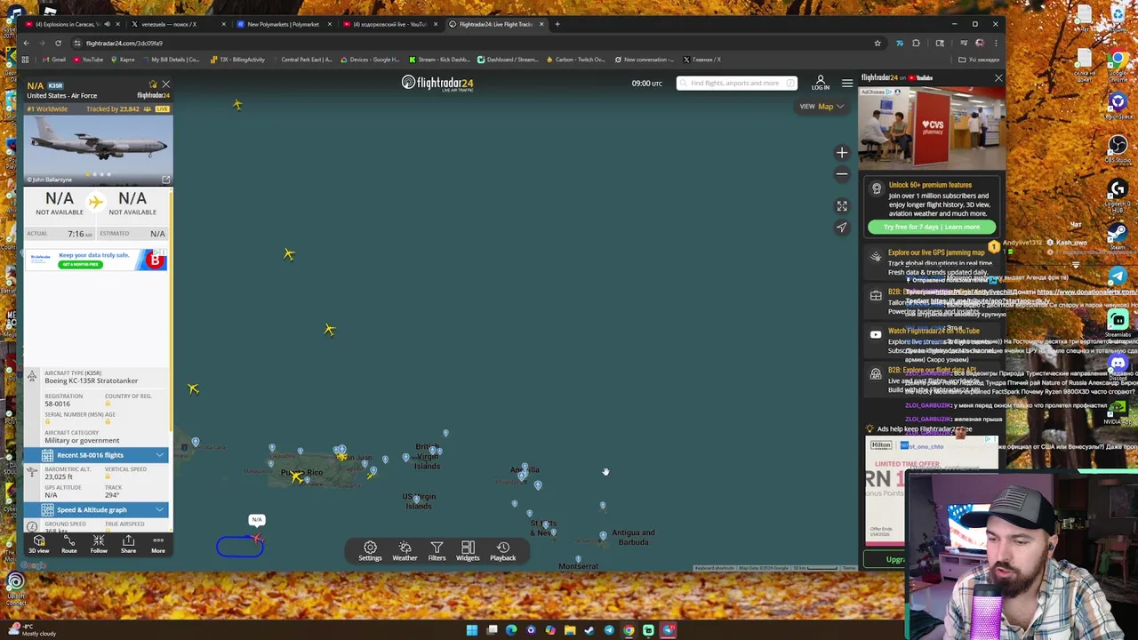Open flight Playback
Screen dimensions: 1138x640
[x=502, y=551]
